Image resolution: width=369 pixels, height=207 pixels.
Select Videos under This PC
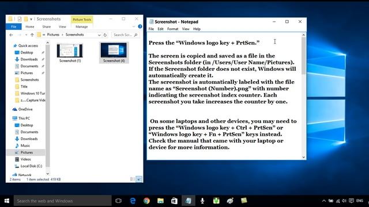point(25,159)
